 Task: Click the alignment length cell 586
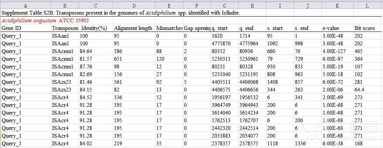134,51
